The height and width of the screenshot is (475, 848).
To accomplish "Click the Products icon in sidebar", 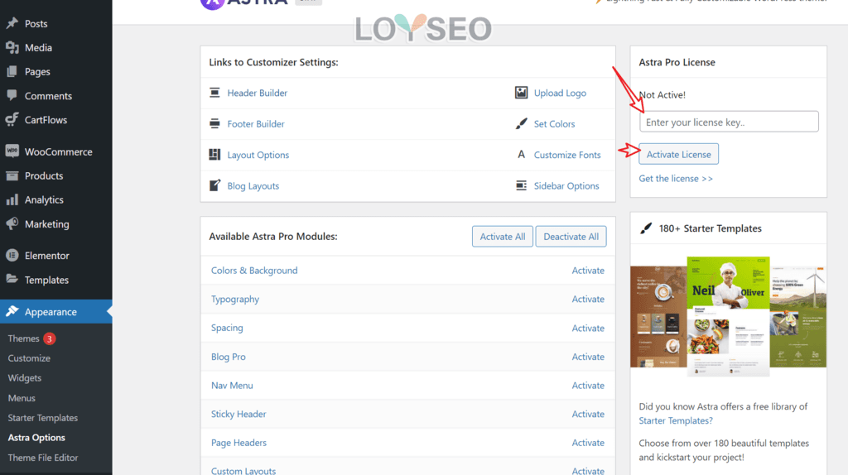I will pyautogui.click(x=12, y=175).
